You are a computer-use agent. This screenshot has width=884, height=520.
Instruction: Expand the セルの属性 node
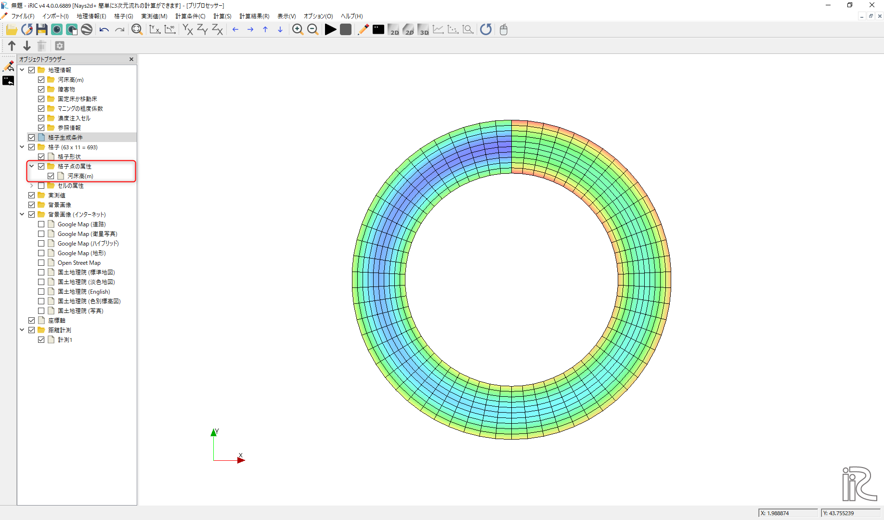coord(32,185)
